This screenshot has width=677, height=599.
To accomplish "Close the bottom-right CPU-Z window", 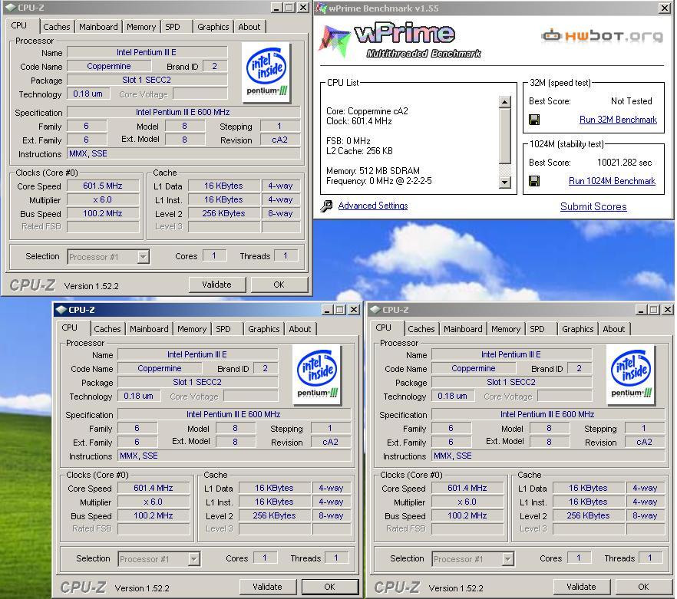I will 667,309.
